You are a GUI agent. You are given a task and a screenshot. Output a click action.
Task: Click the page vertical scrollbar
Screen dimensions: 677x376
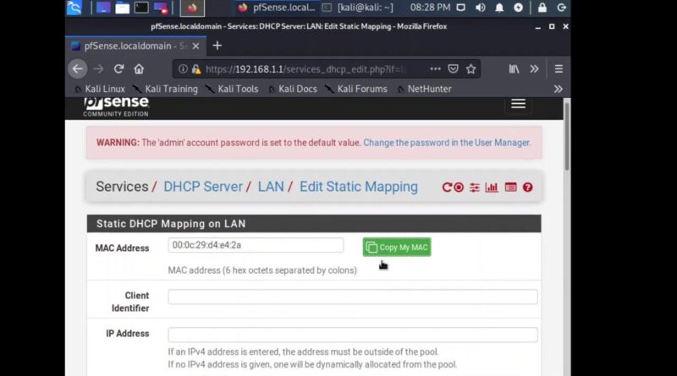click(x=566, y=136)
